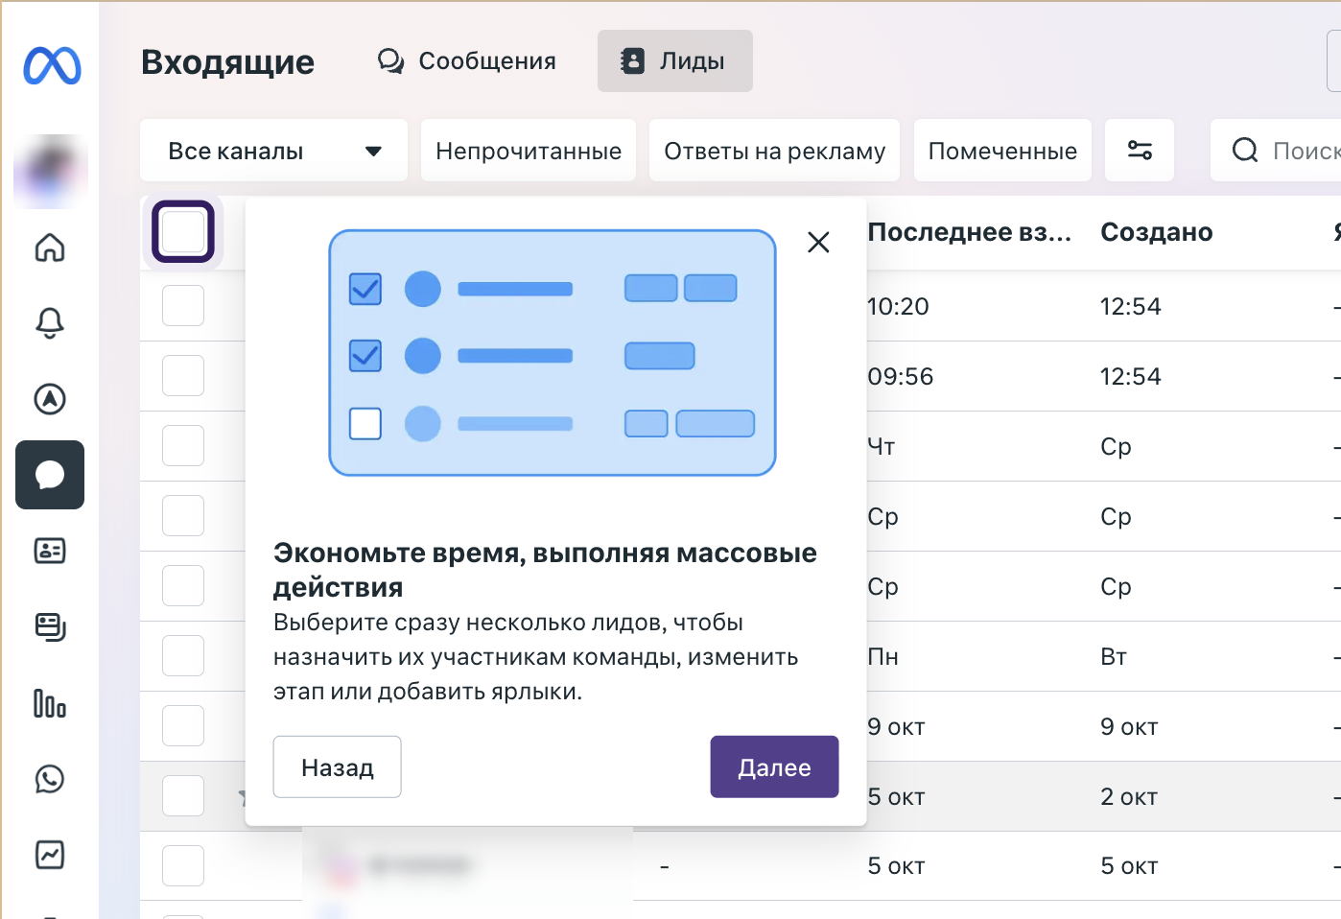
Task: Sort by Создано column header
Action: point(1157,232)
